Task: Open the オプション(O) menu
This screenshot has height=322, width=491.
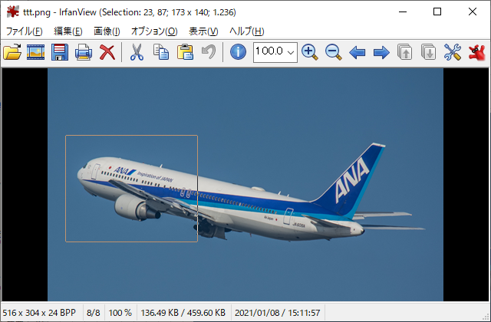Action: click(x=154, y=31)
